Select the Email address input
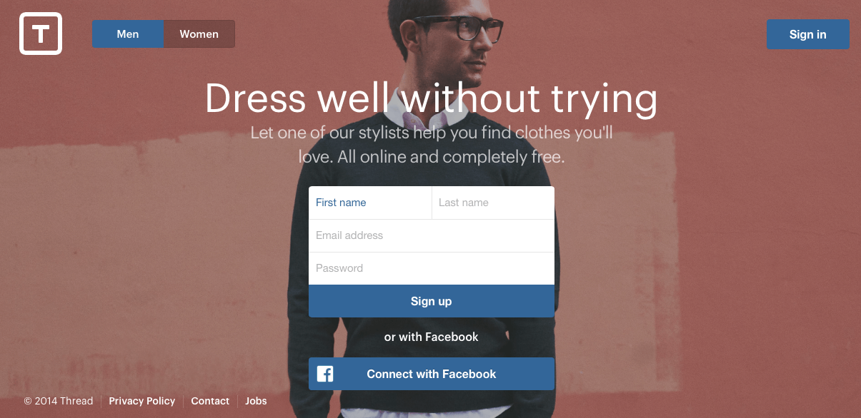 [432, 235]
